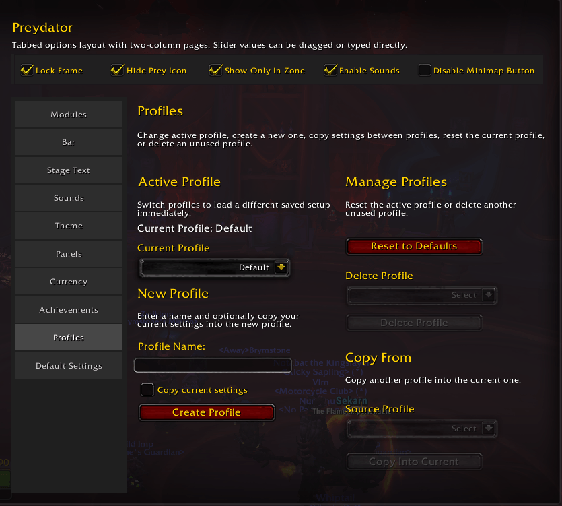Check the Disable Minimap Button checkbox
Viewport: 562px width, 506px height.
tap(425, 70)
